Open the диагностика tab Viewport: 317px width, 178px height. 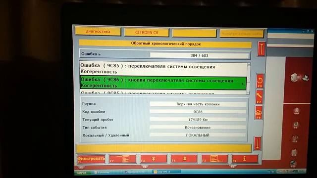pos(98,32)
